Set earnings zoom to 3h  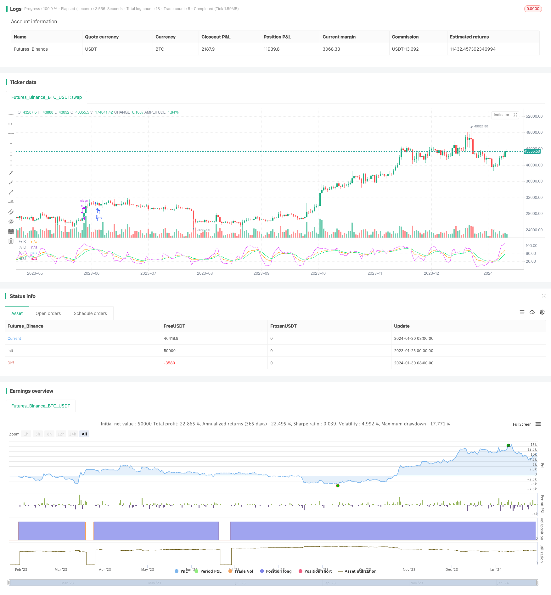pos(38,434)
